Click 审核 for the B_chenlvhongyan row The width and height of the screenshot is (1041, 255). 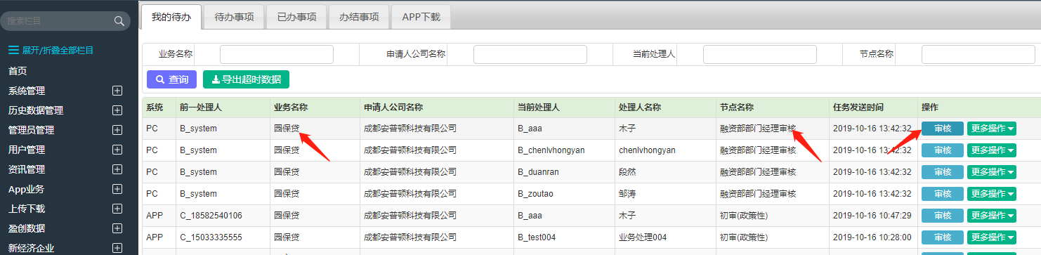point(943,150)
